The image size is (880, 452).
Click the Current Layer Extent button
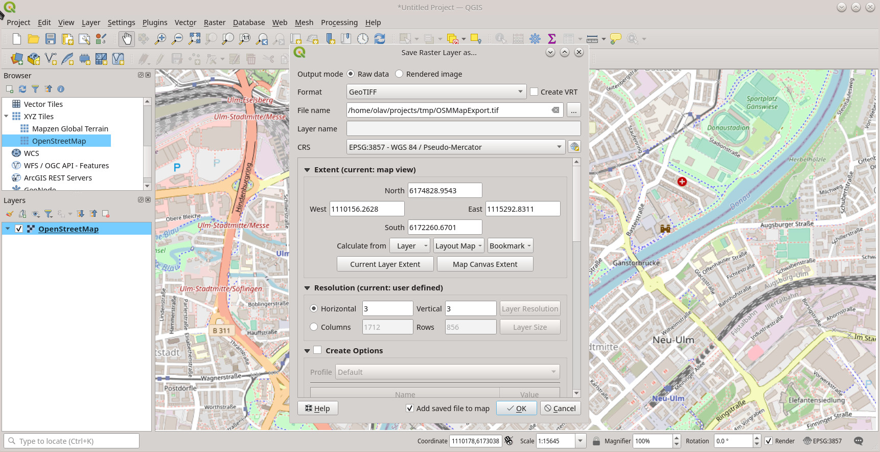click(385, 264)
